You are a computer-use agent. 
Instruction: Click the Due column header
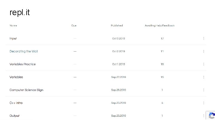click(74, 25)
